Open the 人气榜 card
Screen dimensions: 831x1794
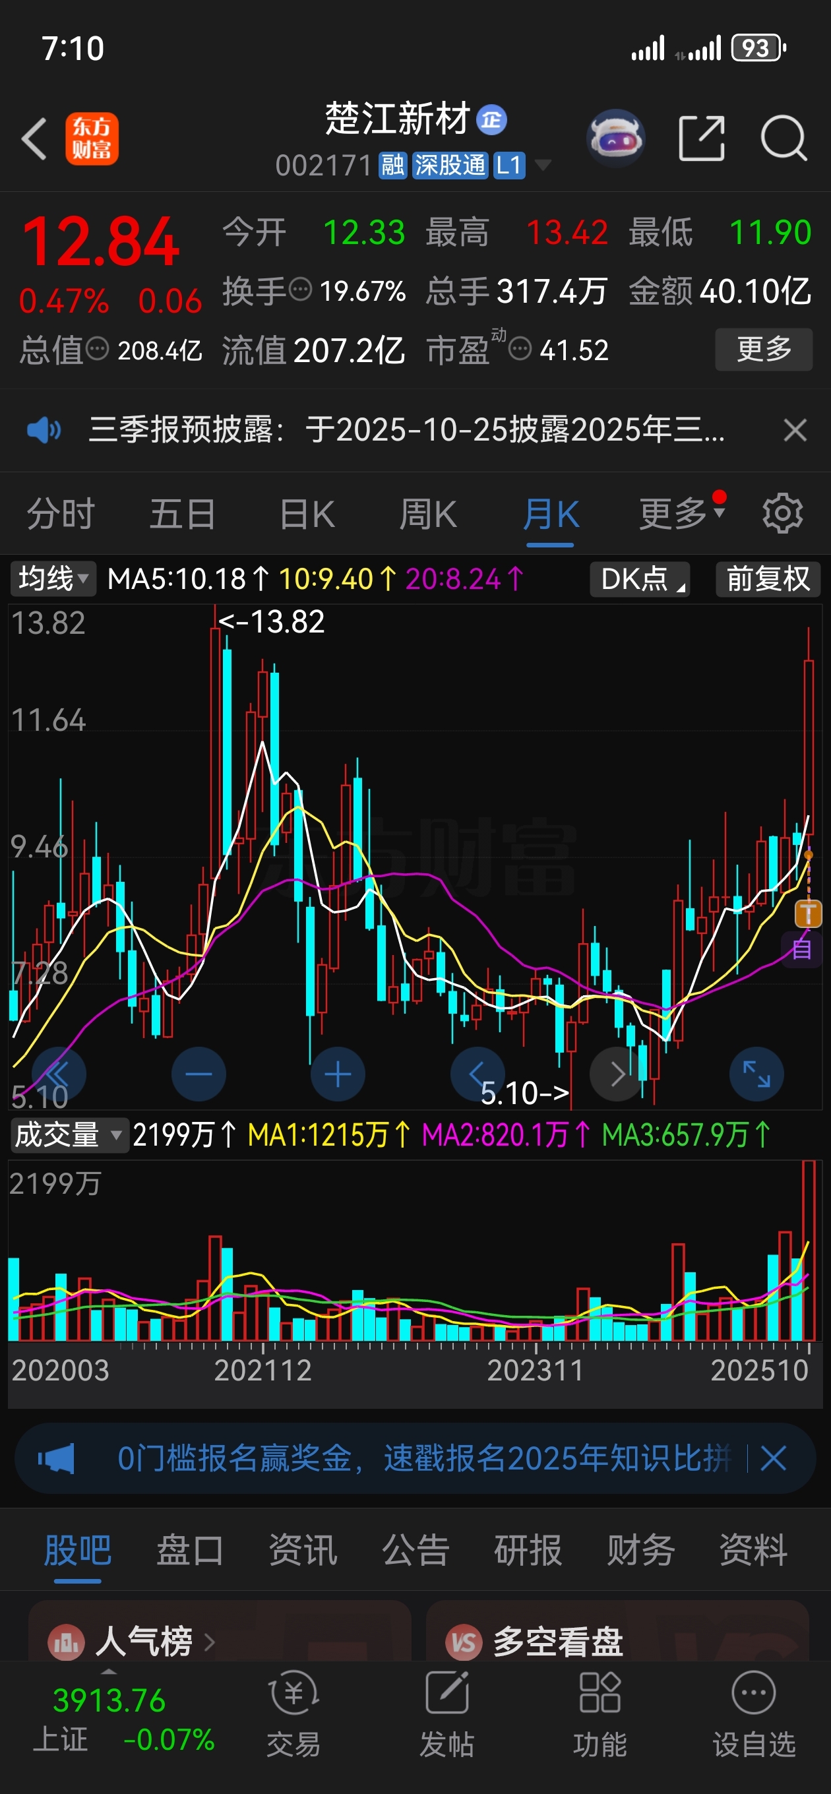[x=220, y=1631]
